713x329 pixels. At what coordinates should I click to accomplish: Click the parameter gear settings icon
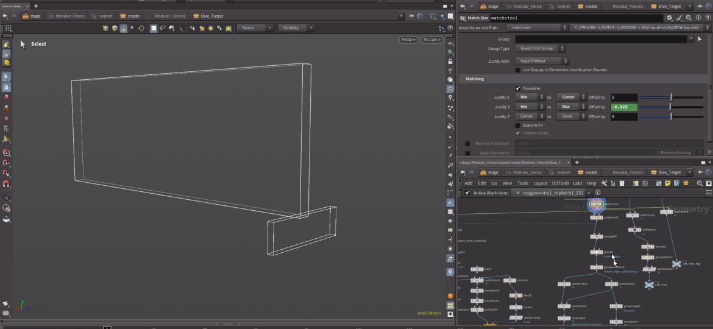click(x=670, y=18)
